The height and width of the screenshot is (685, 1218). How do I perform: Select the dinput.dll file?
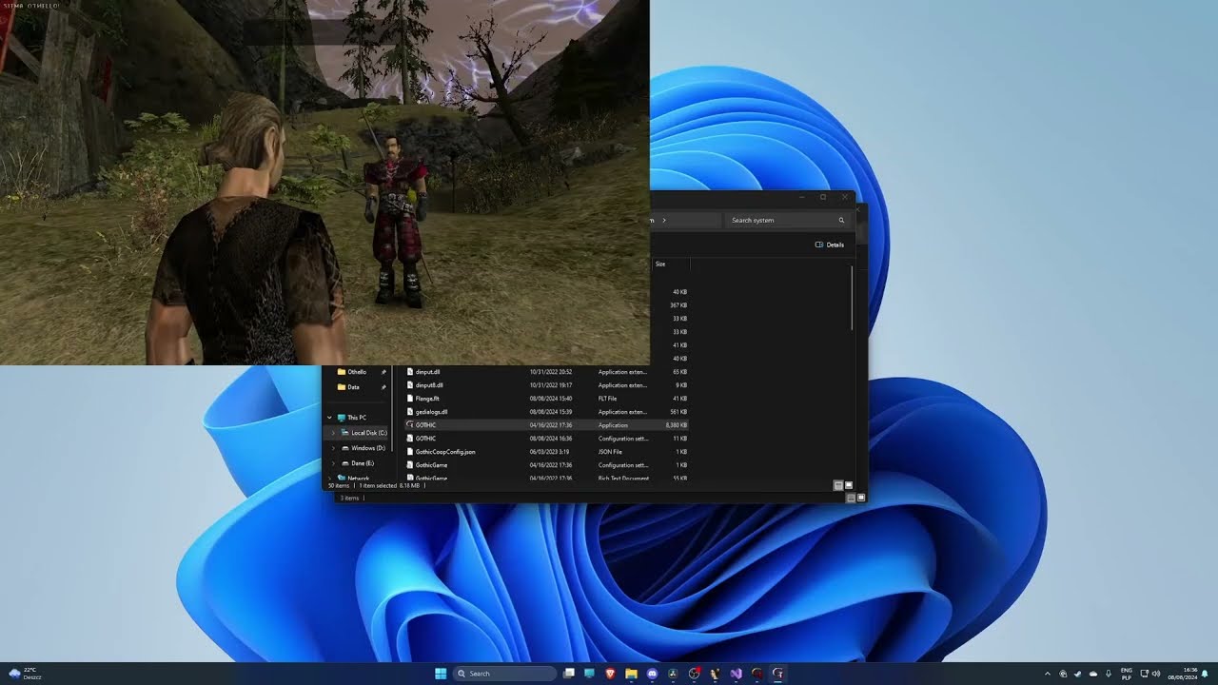(546, 372)
